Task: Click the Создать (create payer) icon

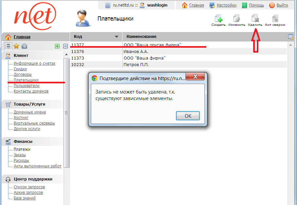Action: pyautogui.click(x=218, y=19)
